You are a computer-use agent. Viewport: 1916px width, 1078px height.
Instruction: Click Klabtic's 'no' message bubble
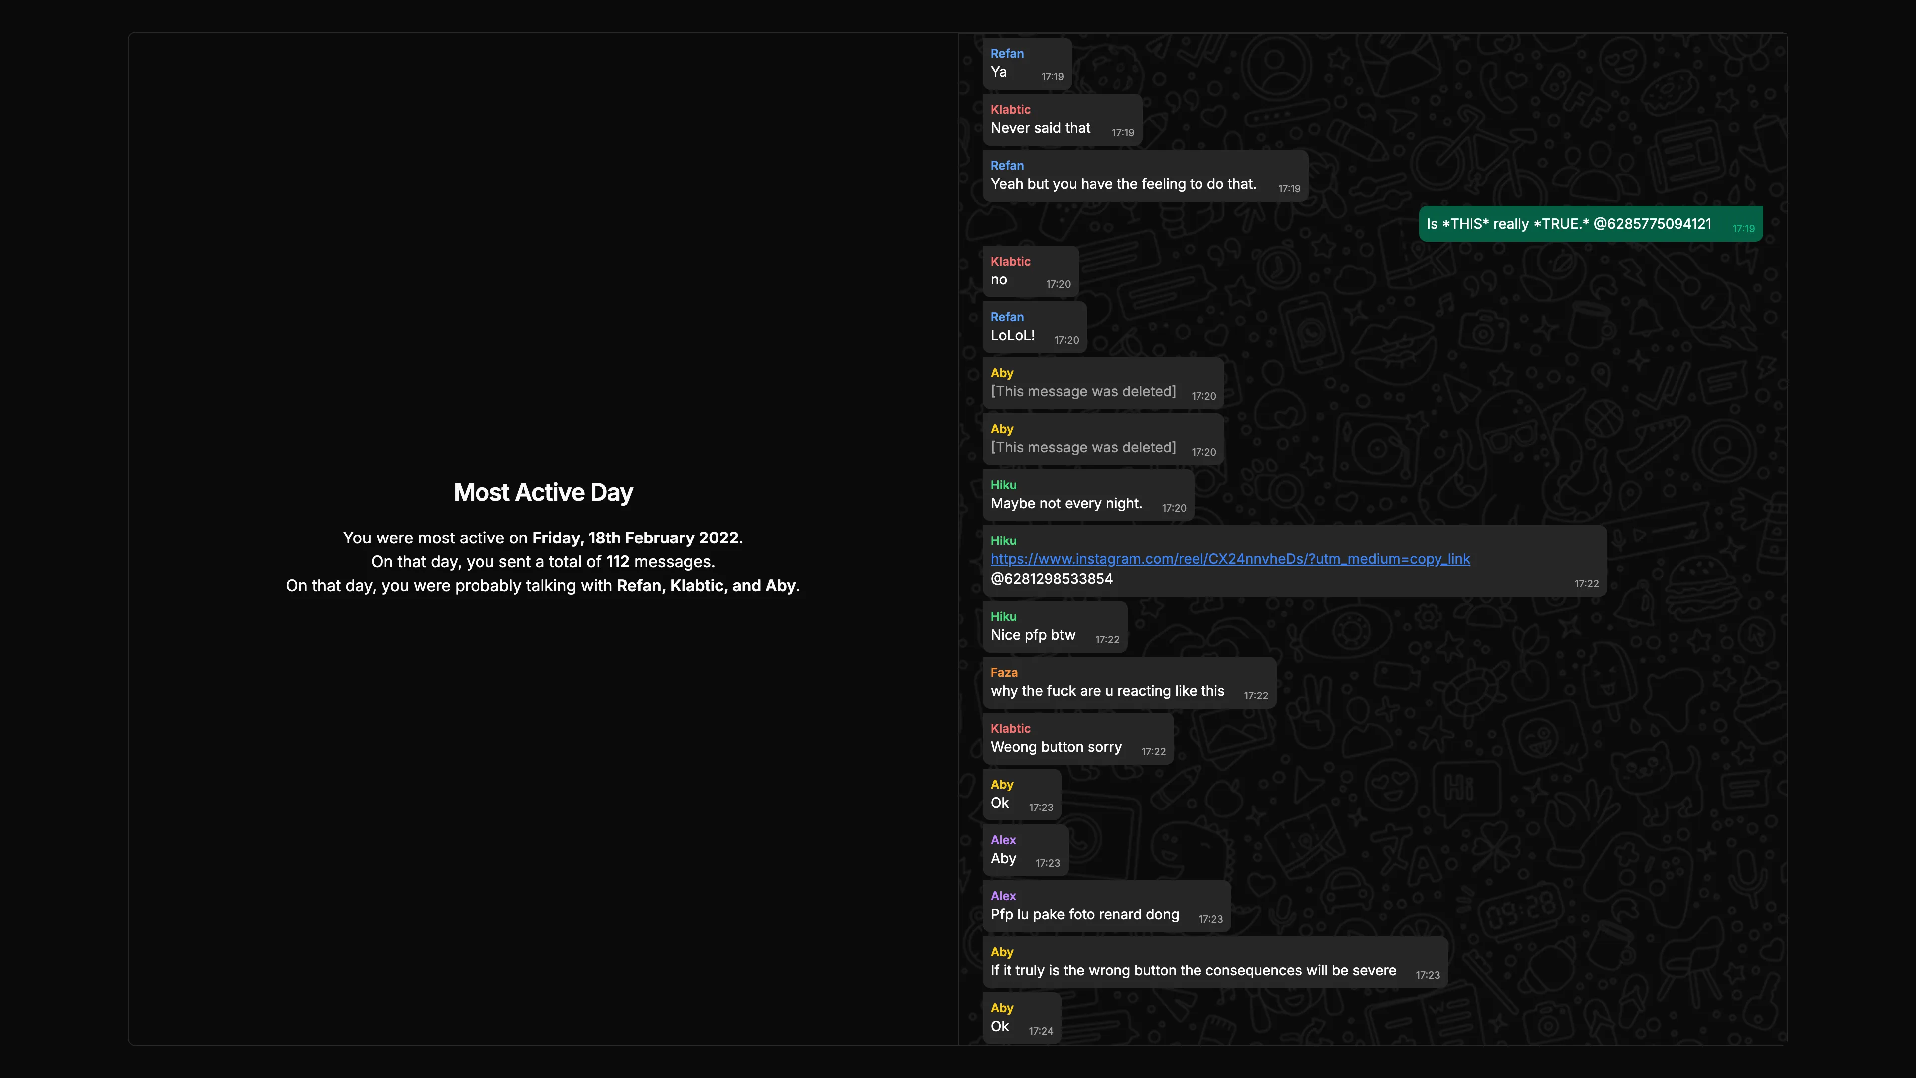(1029, 272)
